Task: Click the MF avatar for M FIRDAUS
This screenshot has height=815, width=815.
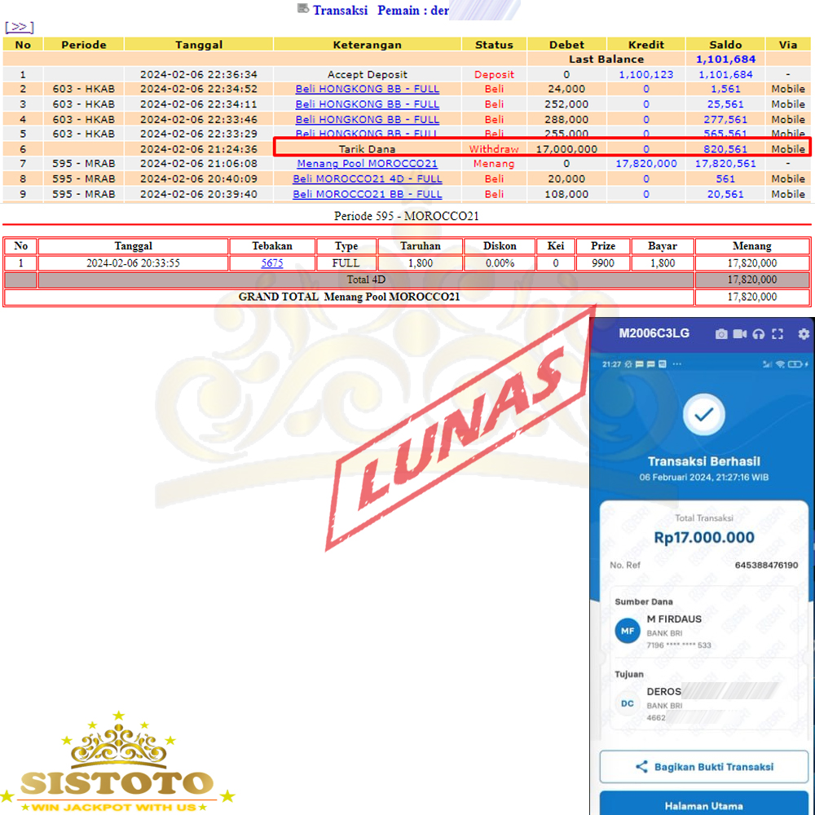Action: [x=628, y=631]
